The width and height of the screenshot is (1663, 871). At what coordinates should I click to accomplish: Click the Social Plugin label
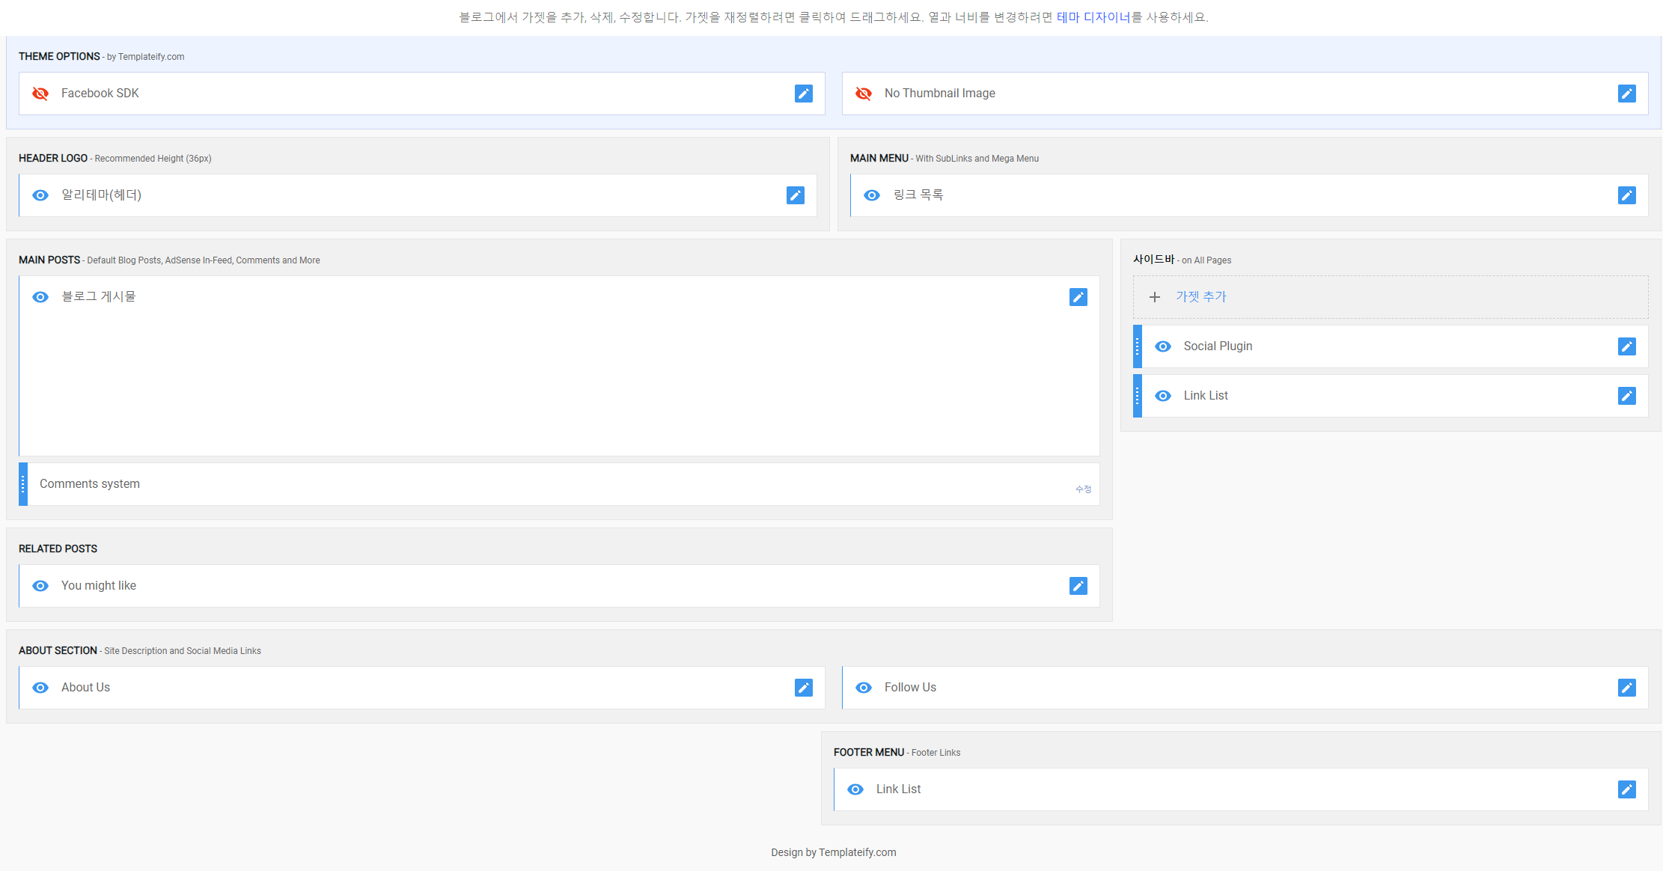click(1218, 346)
